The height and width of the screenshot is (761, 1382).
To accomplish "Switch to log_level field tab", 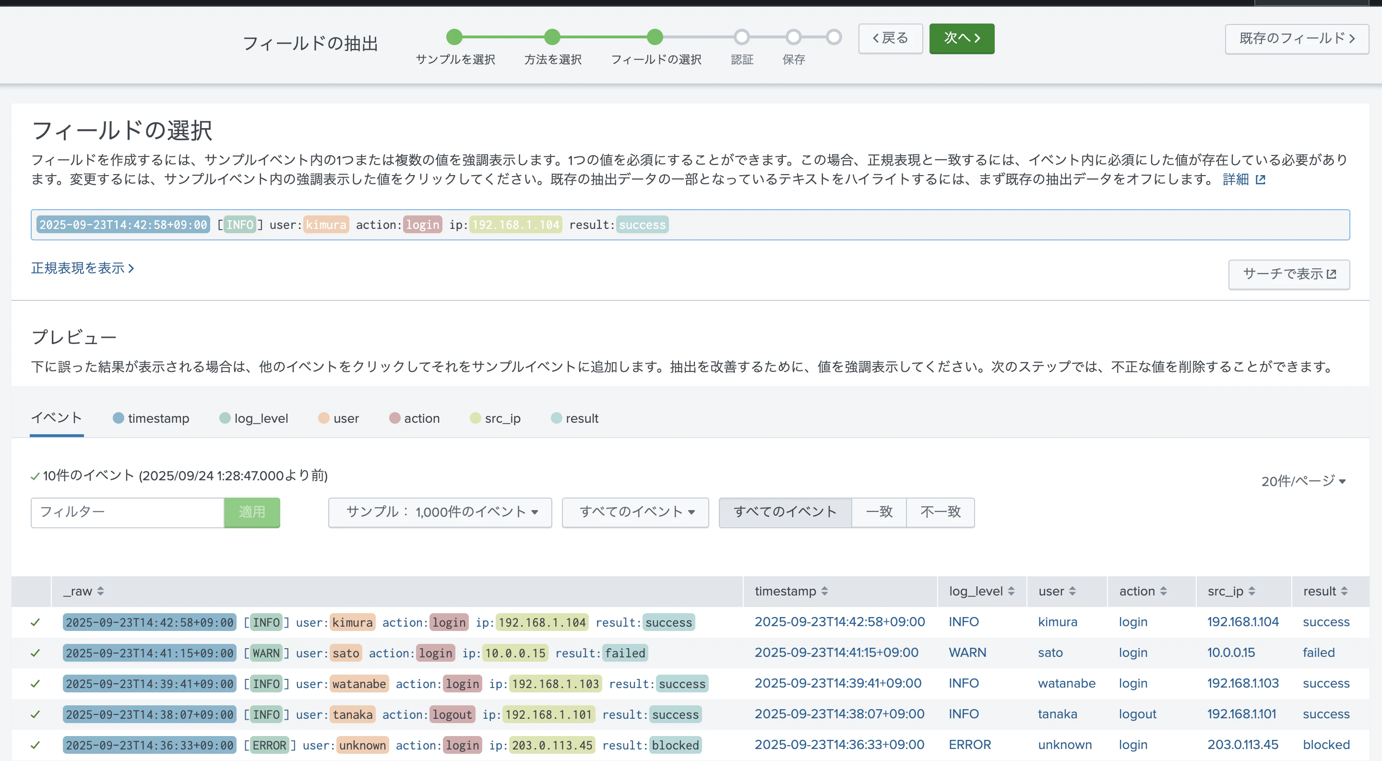I will 254,418.
